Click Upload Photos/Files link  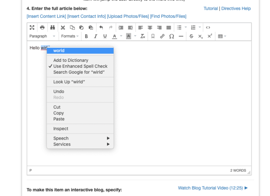pos(128,16)
